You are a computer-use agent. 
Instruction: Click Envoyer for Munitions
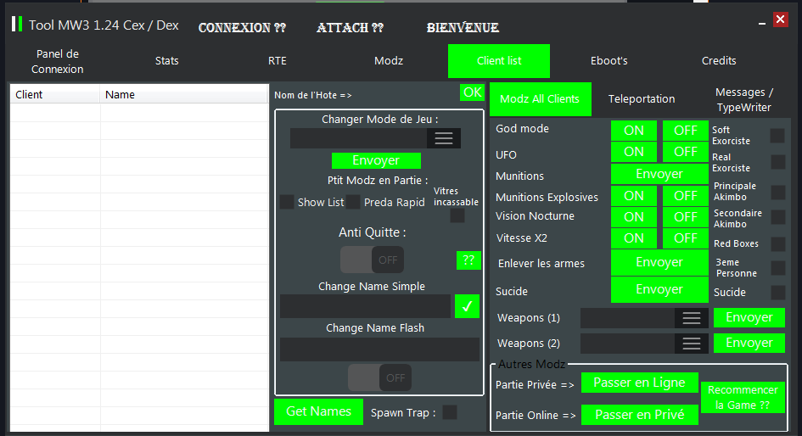click(x=659, y=174)
